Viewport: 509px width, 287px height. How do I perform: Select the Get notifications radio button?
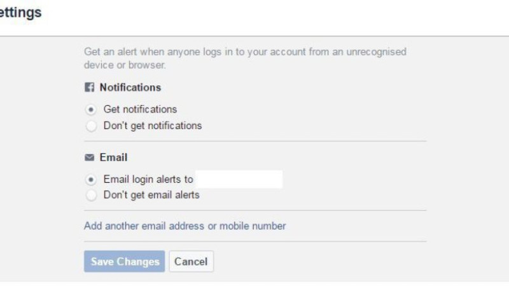pos(91,109)
